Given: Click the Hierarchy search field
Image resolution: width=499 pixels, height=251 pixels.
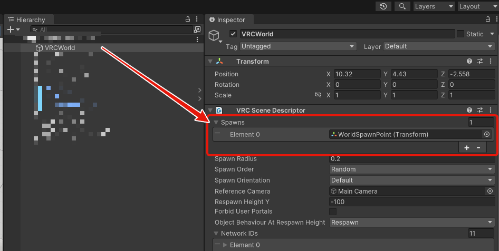Looking at the screenshot, I should (111, 29).
